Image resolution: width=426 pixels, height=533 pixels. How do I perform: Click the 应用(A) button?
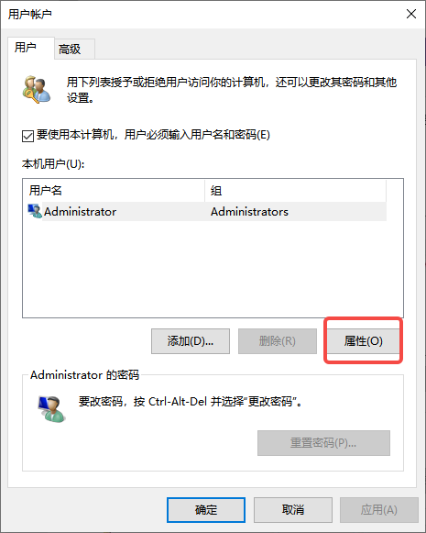tap(379, 510)
